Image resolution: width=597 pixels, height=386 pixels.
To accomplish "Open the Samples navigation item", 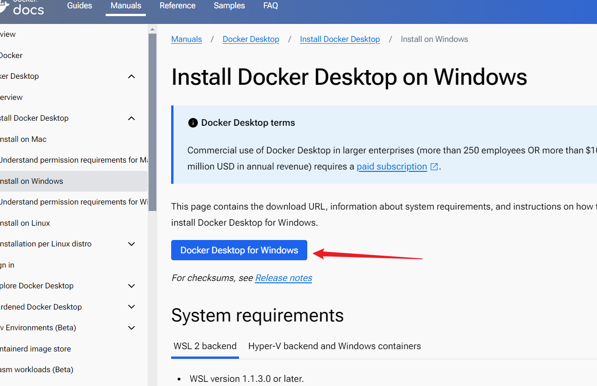I will (229, 6).
